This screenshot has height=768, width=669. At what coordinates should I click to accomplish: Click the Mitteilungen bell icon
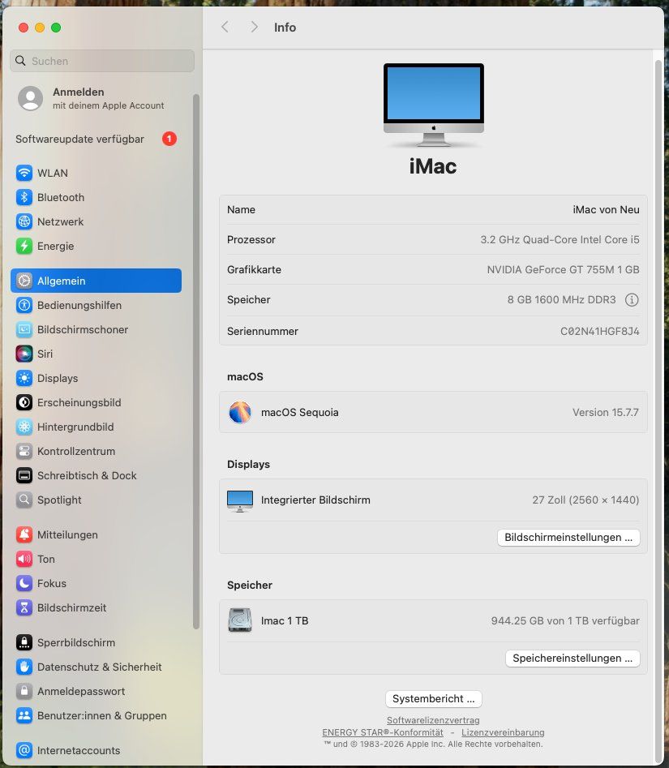click(24, 535)
